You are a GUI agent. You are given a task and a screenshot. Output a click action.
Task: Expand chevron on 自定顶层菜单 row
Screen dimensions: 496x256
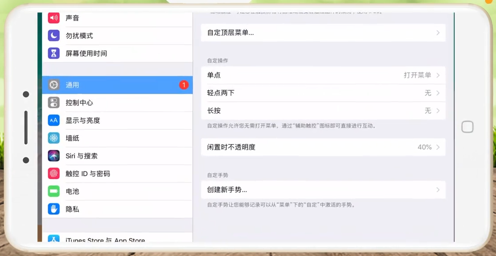tap(438, 33)
